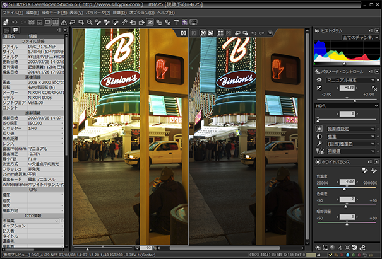Rotate image right 90 degrees

pos(141,23)
